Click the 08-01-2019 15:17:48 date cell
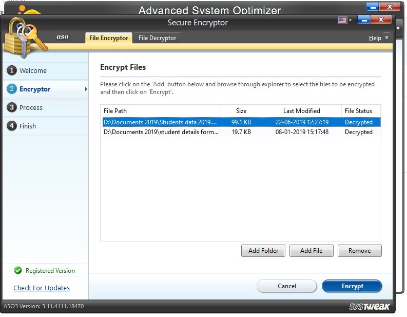 point(302,132)
